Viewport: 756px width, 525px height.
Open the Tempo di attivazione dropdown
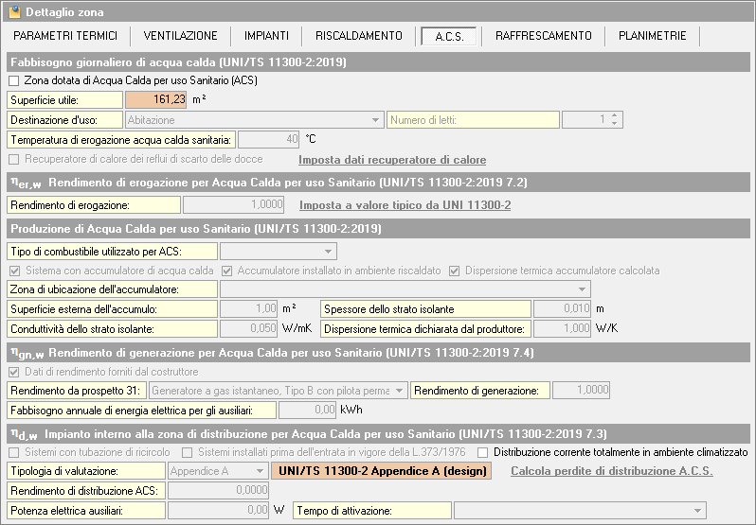[580, 511]
